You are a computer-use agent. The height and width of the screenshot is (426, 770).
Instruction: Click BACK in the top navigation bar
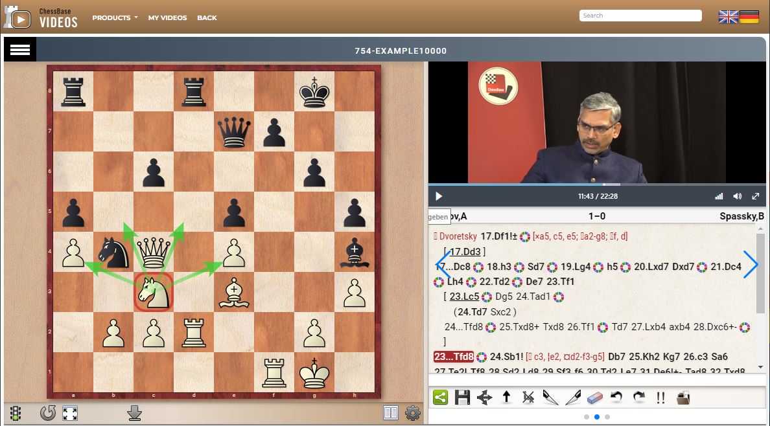[x=207, y=17]
